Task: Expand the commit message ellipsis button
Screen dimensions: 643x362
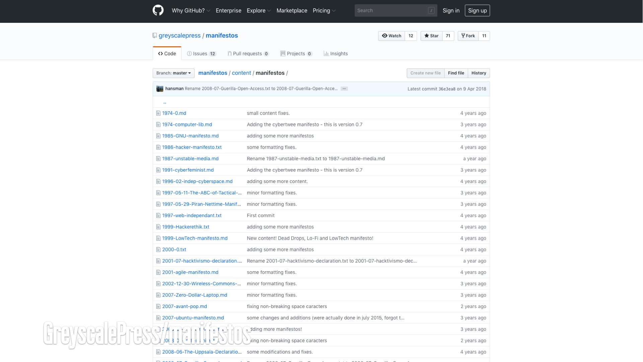Action: (344, 89)
